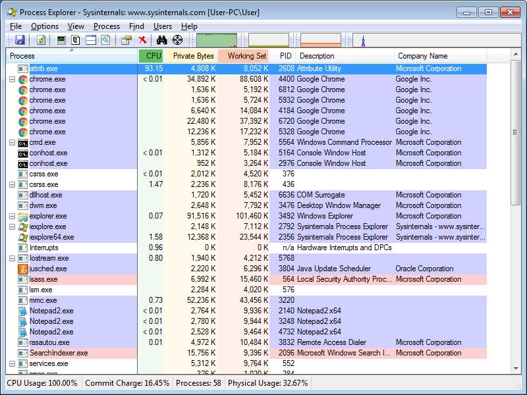This screenshot has width=527, height=395.
Task: Open the Find menu
Action: 136,26
